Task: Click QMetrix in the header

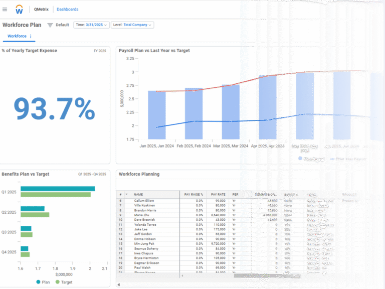Action: coord(41,9)
